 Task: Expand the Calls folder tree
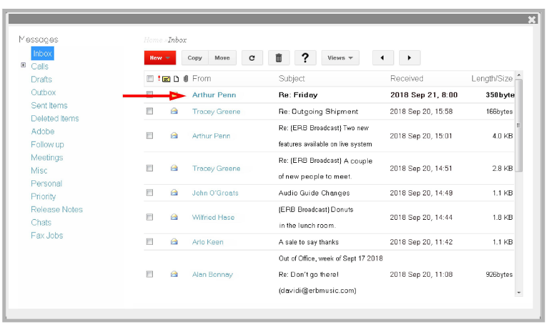[23, 65]
